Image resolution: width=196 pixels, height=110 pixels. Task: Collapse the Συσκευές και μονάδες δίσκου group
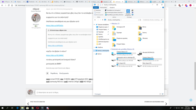coord(111,49)
